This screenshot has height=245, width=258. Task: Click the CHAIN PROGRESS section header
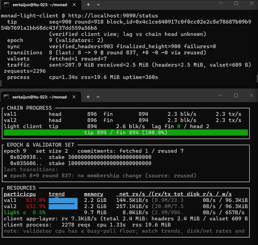click(x=29, y=108)
